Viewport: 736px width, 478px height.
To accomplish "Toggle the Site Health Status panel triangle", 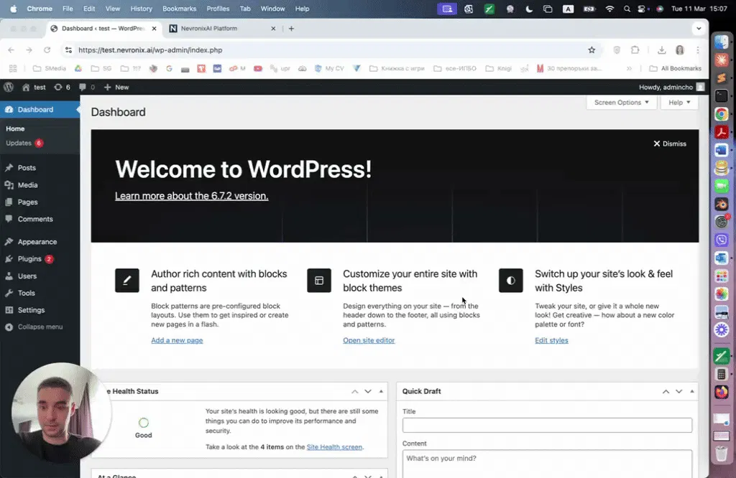I will click(x=381, y=391).
